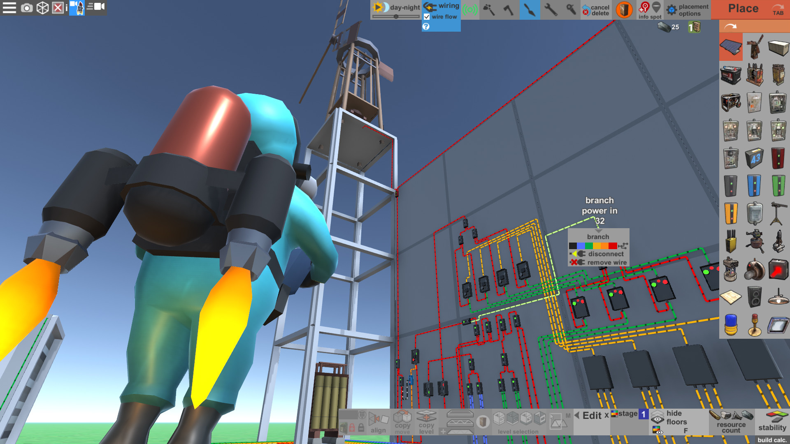Viewport: 790px width, 444px height.
Task: Select the solar panel in the Place menu
Action: point(730,46)
